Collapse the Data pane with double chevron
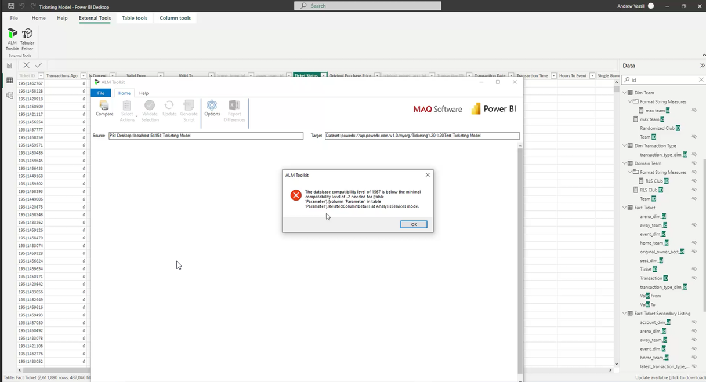The image size is (706, 382). [702, 66]
